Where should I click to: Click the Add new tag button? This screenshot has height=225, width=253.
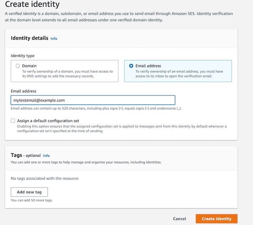pyautogui.click(x=29, y=192)
